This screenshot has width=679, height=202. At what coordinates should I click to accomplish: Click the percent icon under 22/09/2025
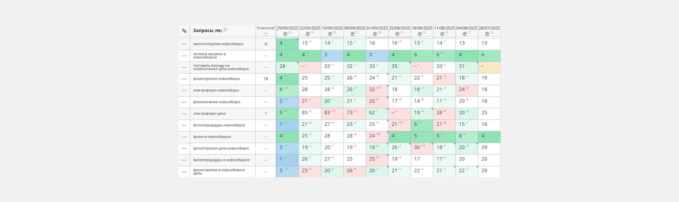pos(308,34)
